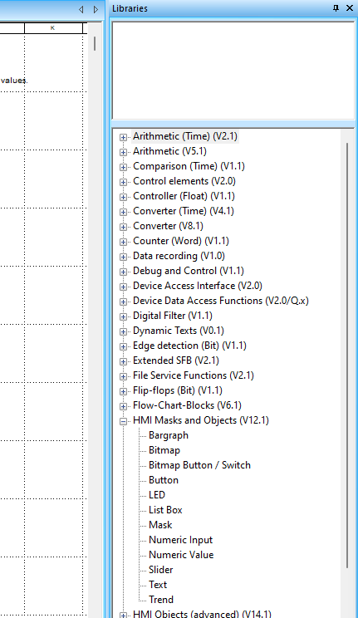
Task: Click column K header in the sheet
Action: (53, 28)
